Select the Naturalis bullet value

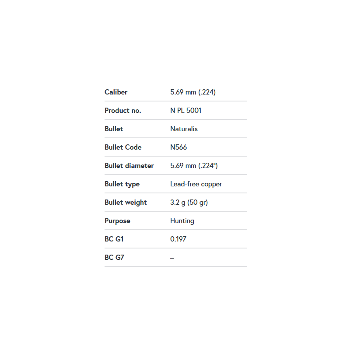pos(184,129)
